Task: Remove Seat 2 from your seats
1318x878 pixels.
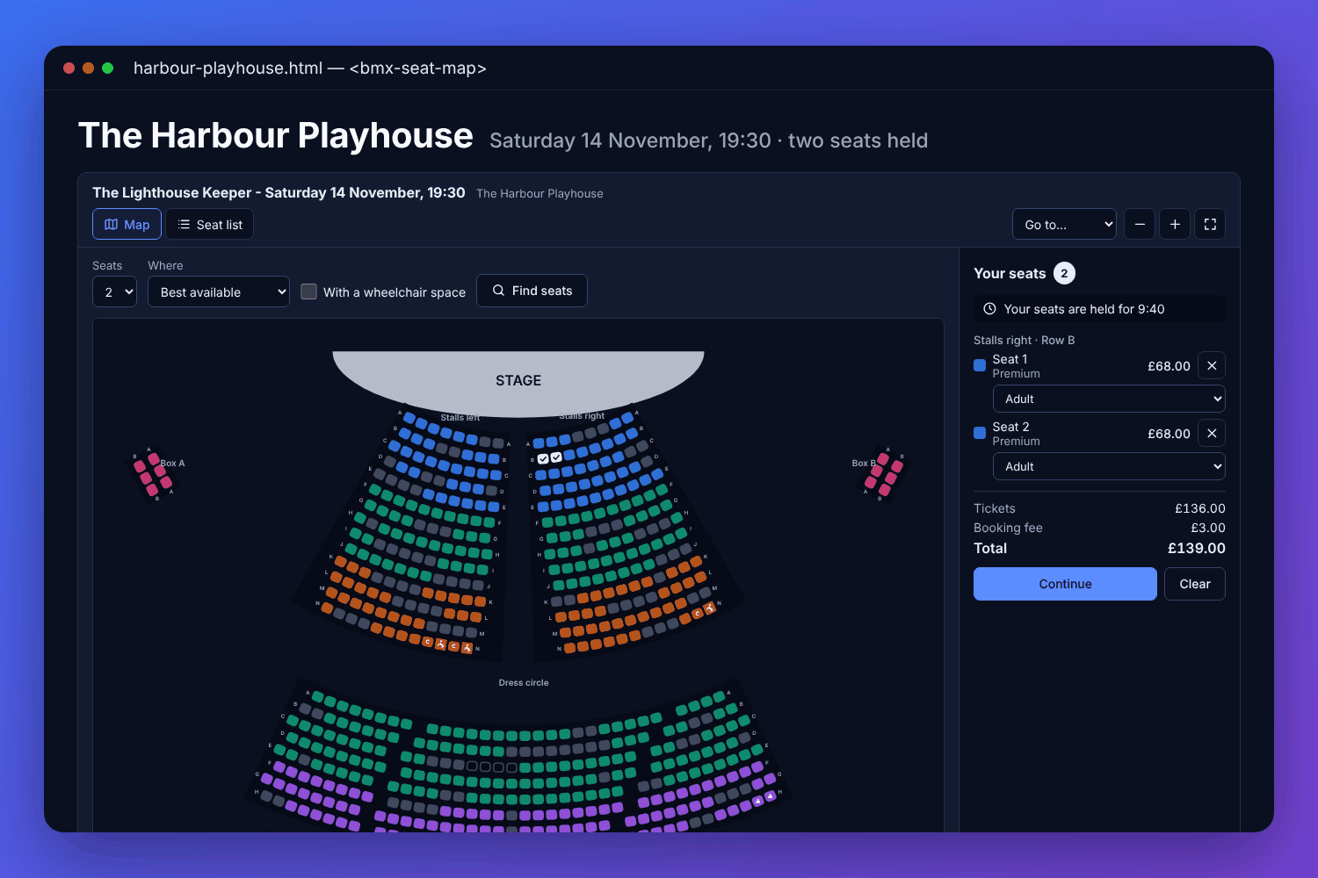Action: pyautogui.click(x=1212, y=434)
